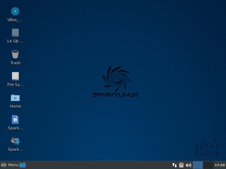The image size is (226, 169).
Task: Select the Sparky installer swirl icon
Action: [15, 141]
